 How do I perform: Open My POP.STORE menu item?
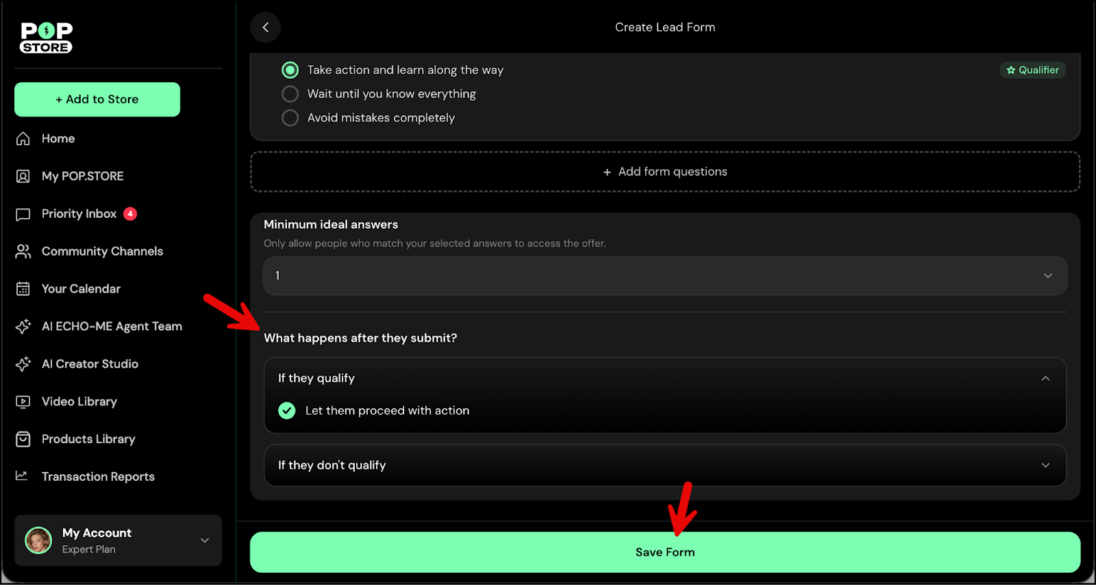tap(82, 177)
